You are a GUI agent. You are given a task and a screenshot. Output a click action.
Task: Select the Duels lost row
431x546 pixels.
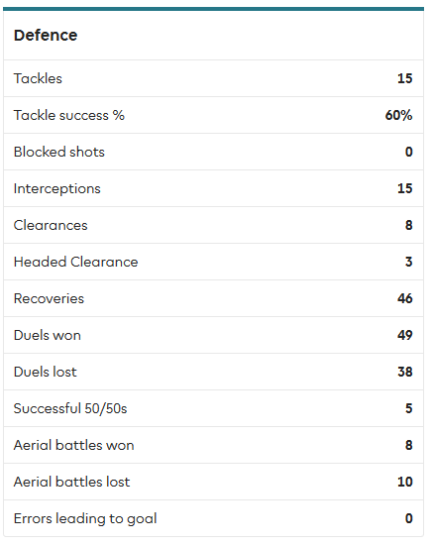click(x=213, y=372)
